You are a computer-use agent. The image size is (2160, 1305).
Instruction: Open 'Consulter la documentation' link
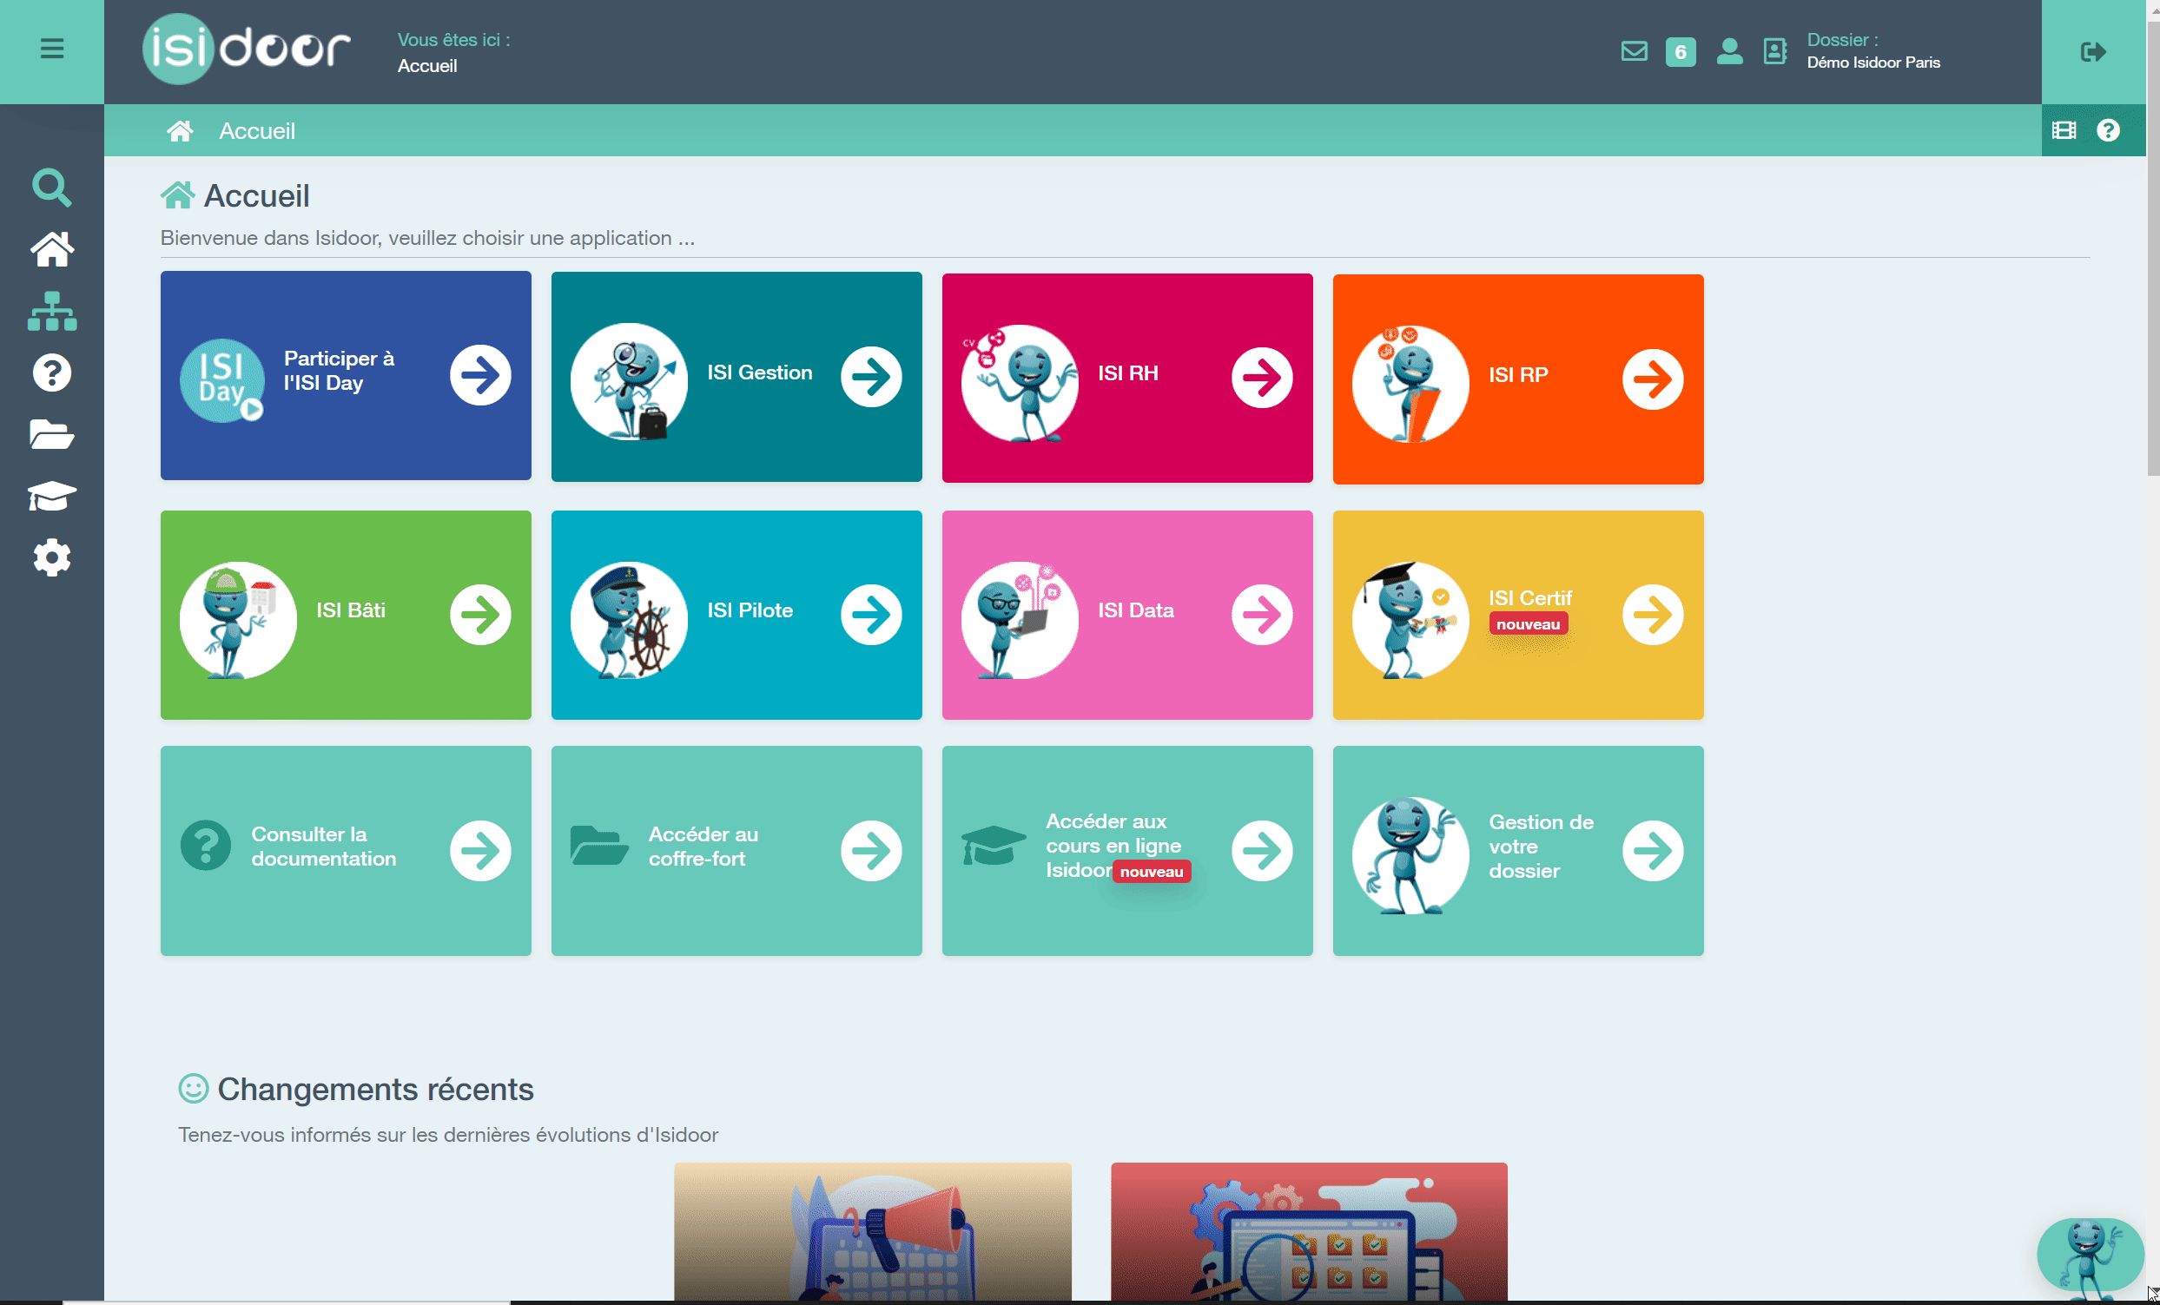(x=323, y=847)
